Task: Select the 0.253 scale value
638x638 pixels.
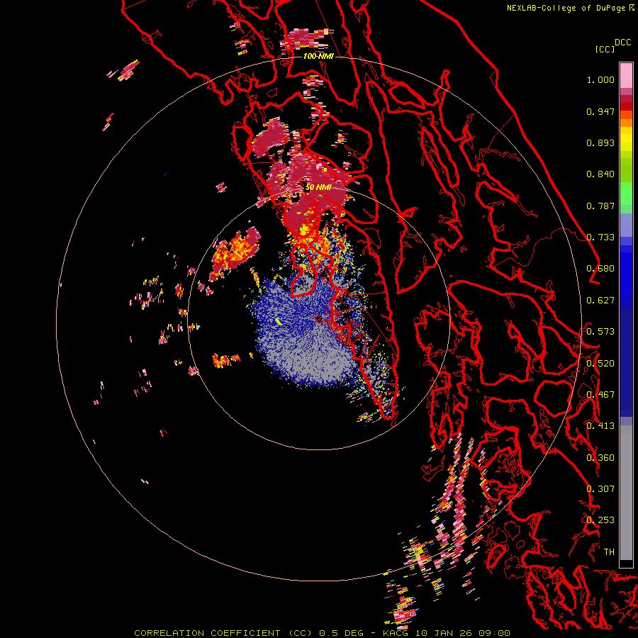Action: (x=600, y=520)
